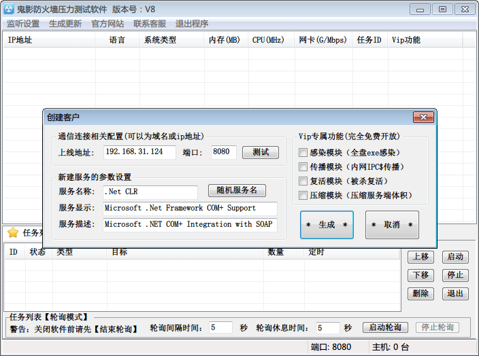Click the 取消 button in the dialog
This screenshot has height=356, width=479.
tap(392, 225)
